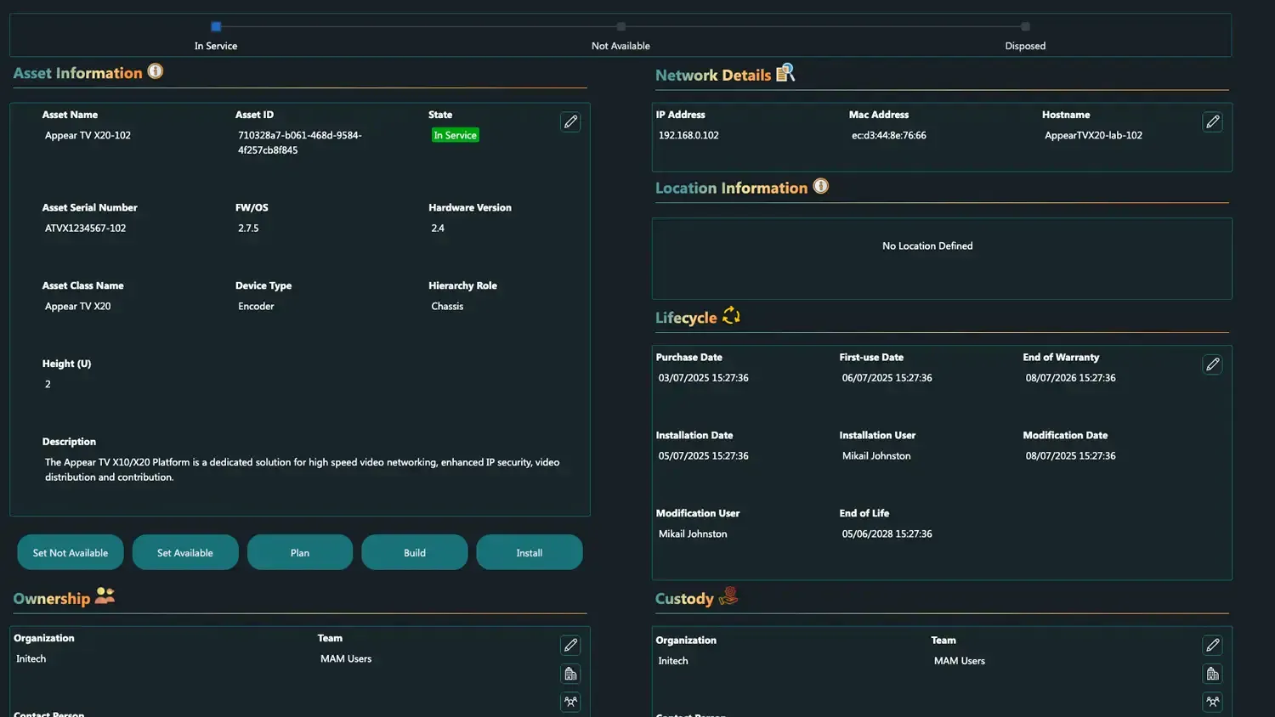This screenshot has height=717, width=1275.
Task: Select Custody organization Initech
Action: [x=673, y=660]
